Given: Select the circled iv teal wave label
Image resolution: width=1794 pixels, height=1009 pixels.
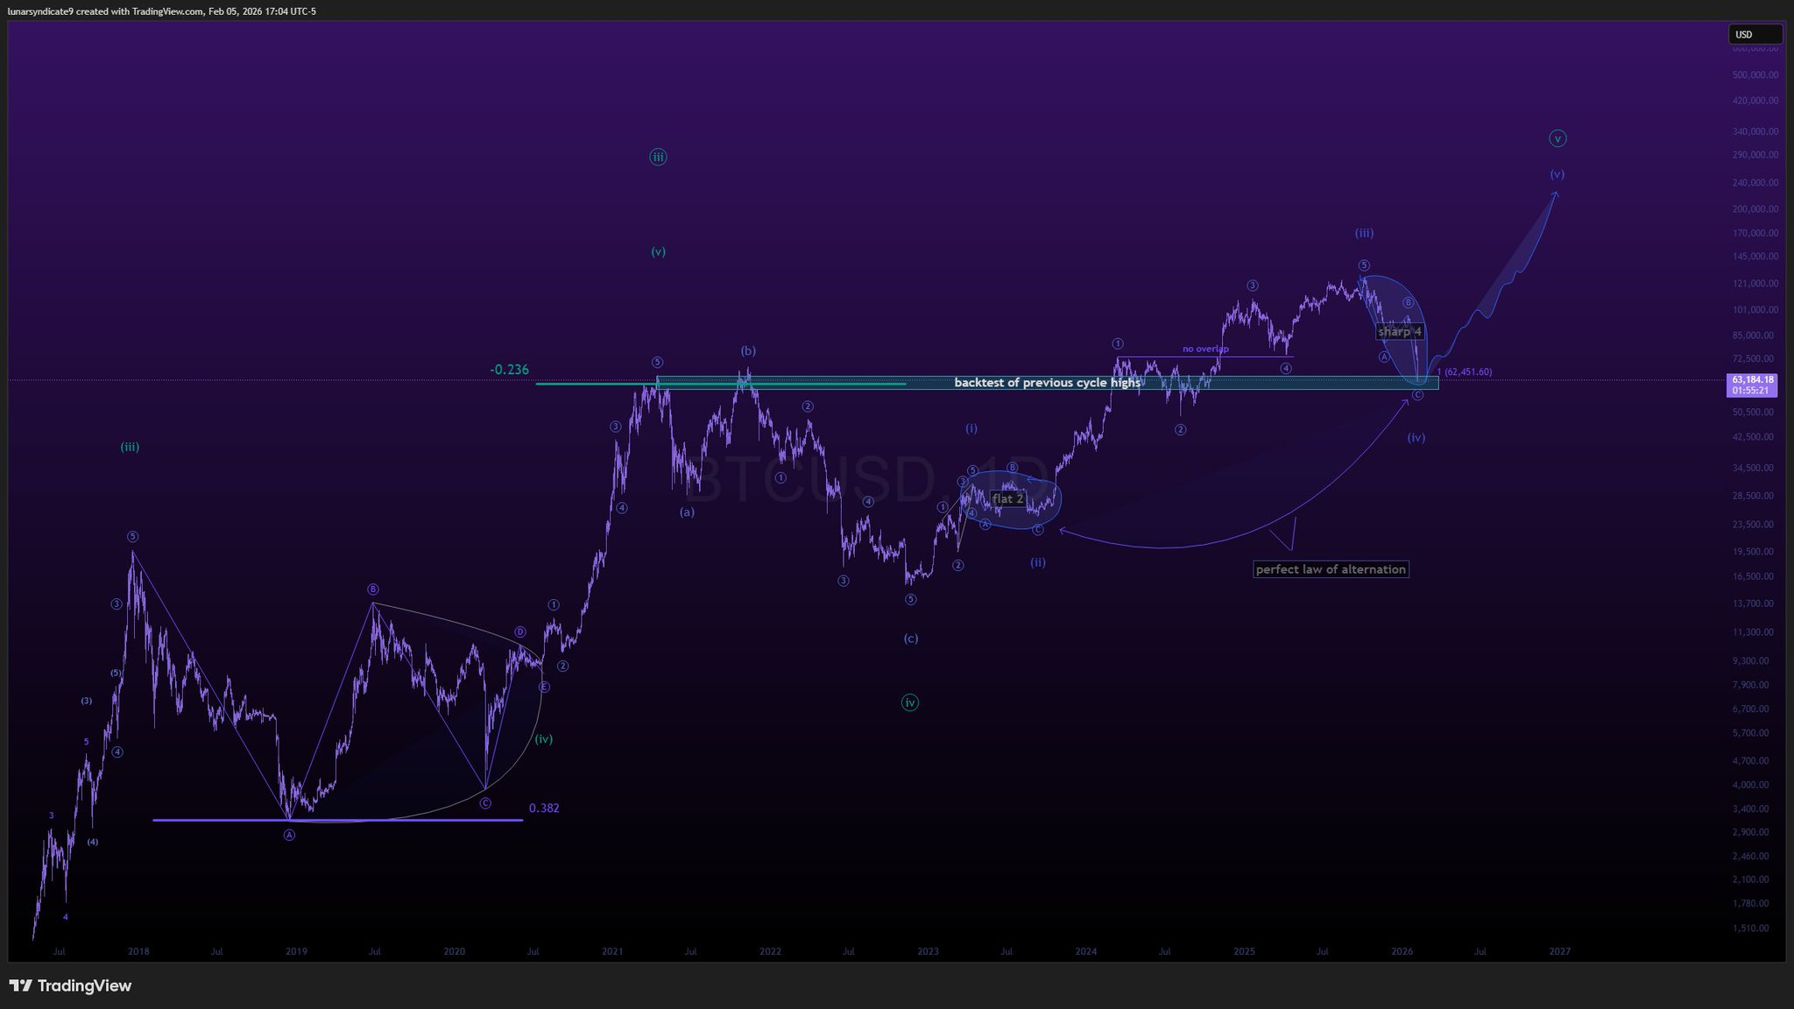Looking at the screenshot, I should pyautogui.click(x=910, y=702).
